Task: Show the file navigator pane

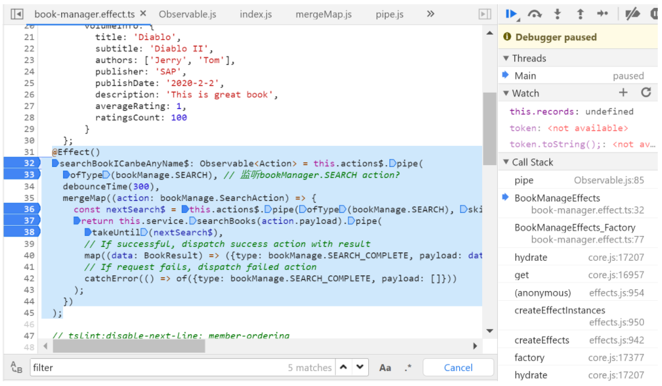Action: [x=16, y=13]
